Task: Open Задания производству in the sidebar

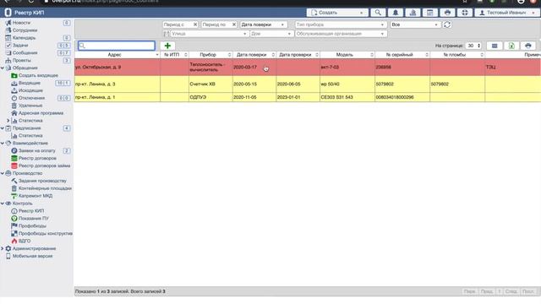Action: 42,181
